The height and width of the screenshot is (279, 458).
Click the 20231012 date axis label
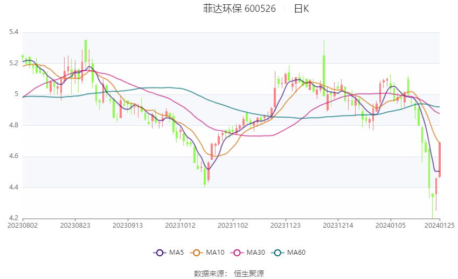tap(180, 226)
